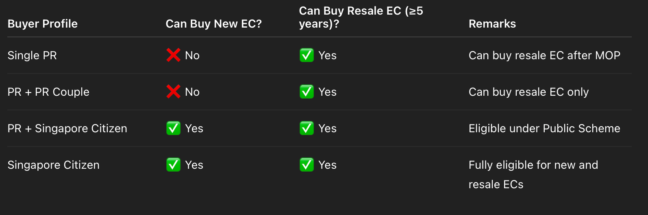Click the Remarks column header
This screenshot has width=648, height=215.
tap(492, 24)
